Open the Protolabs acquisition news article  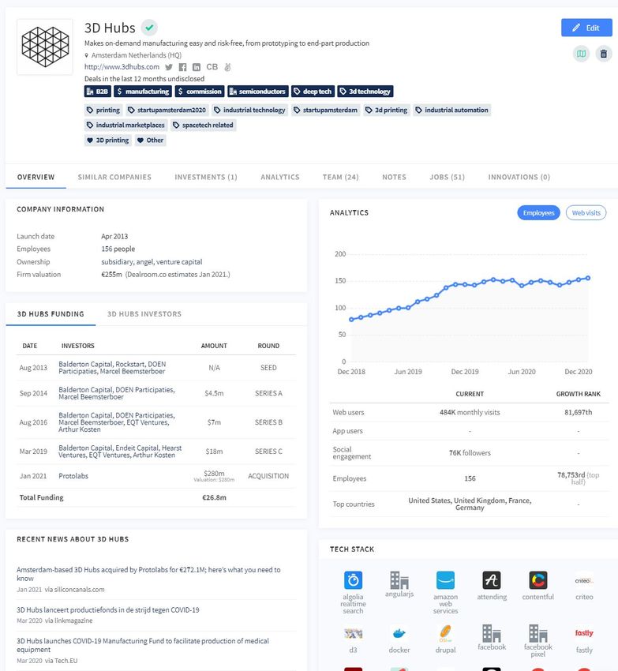click(148, 574)
